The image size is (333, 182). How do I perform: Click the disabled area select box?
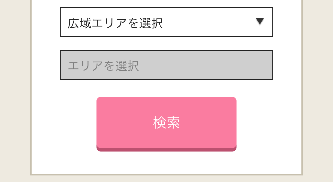click(166, 65)
